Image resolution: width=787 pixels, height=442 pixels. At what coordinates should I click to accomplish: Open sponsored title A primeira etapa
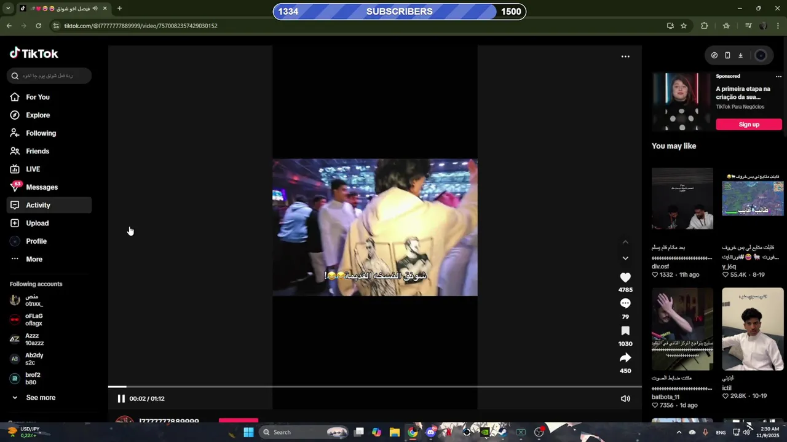(743, 93)
